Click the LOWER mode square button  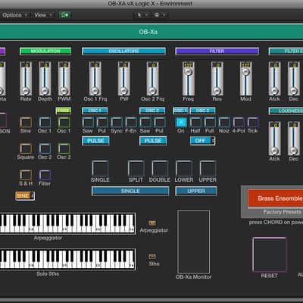(x=184, y=168)
